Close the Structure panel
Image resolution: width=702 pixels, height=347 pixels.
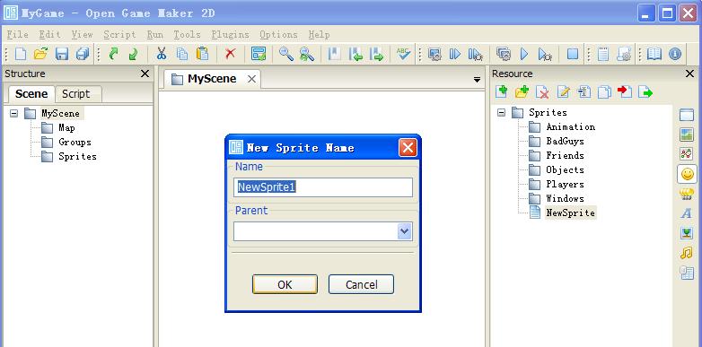point(145,74)
